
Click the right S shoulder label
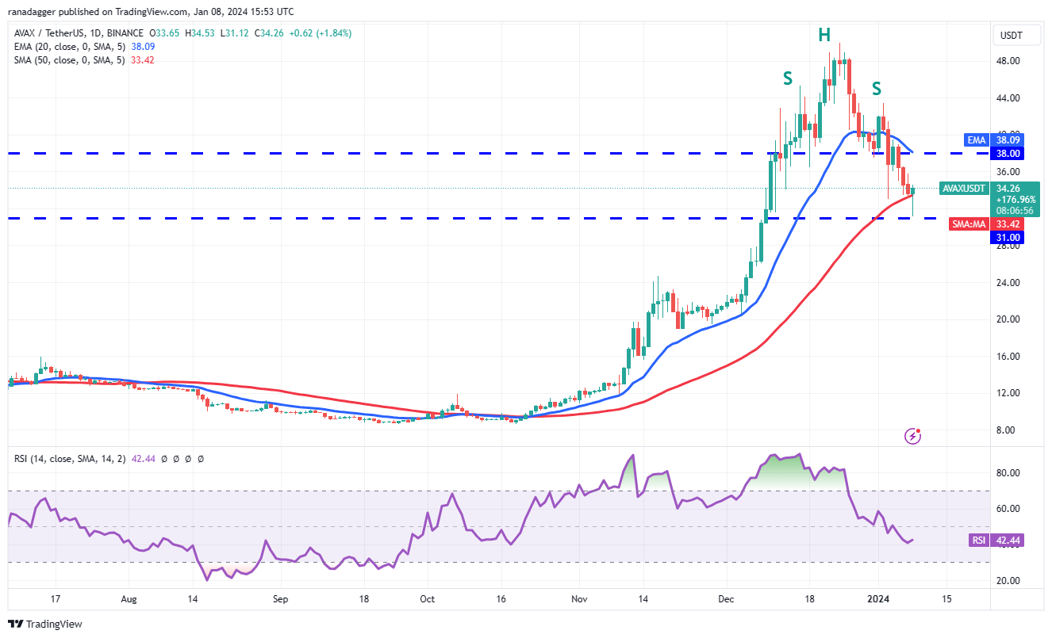877,88
